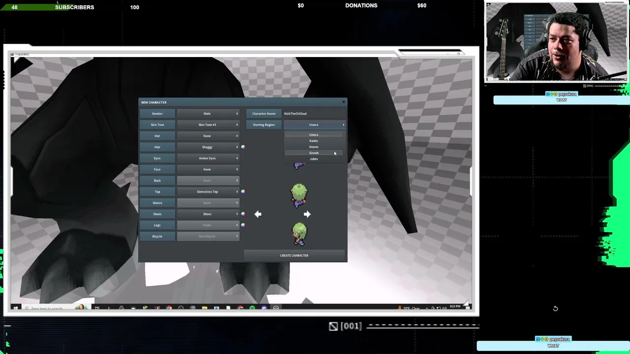The image size is (630, 354).
Task: Click the Skin Tone label
Action: [157, 125]
